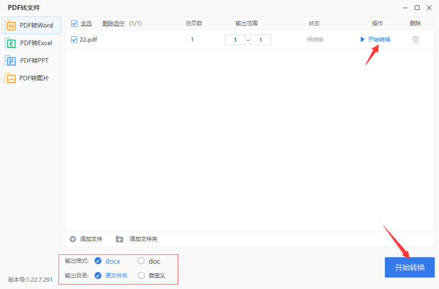
Task: Select the PDF转Word icon
Action: (10, 25)
